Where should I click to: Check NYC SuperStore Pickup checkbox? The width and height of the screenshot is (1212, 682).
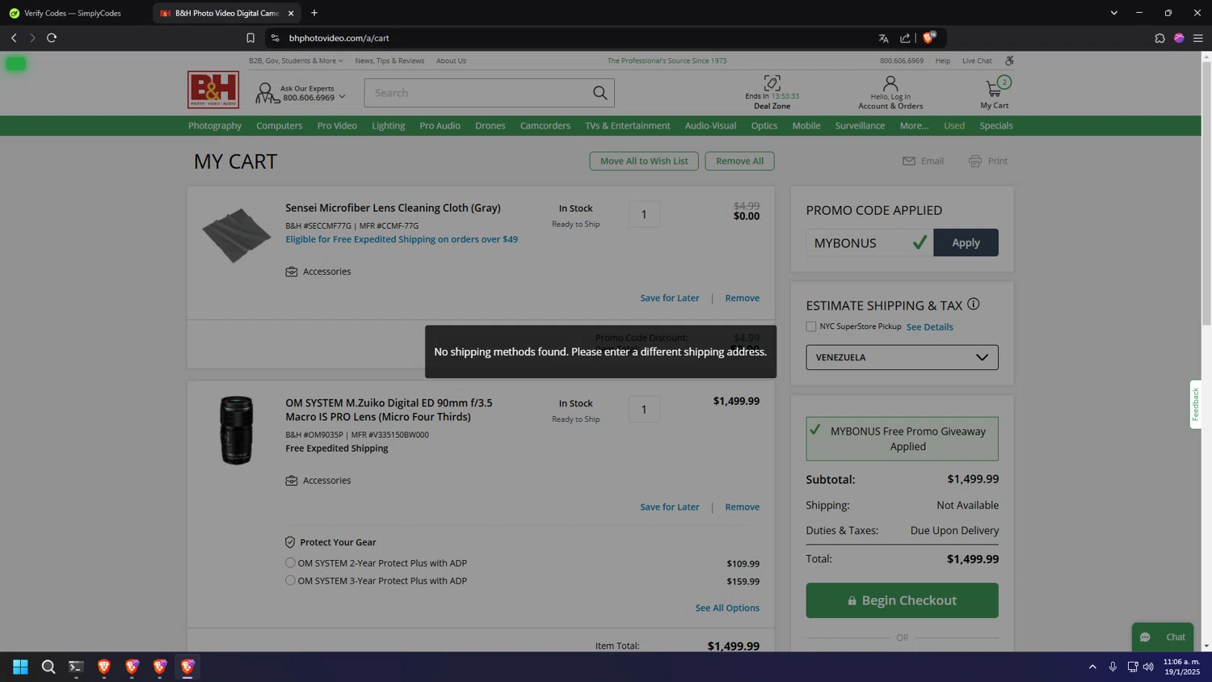pos(811,326)
